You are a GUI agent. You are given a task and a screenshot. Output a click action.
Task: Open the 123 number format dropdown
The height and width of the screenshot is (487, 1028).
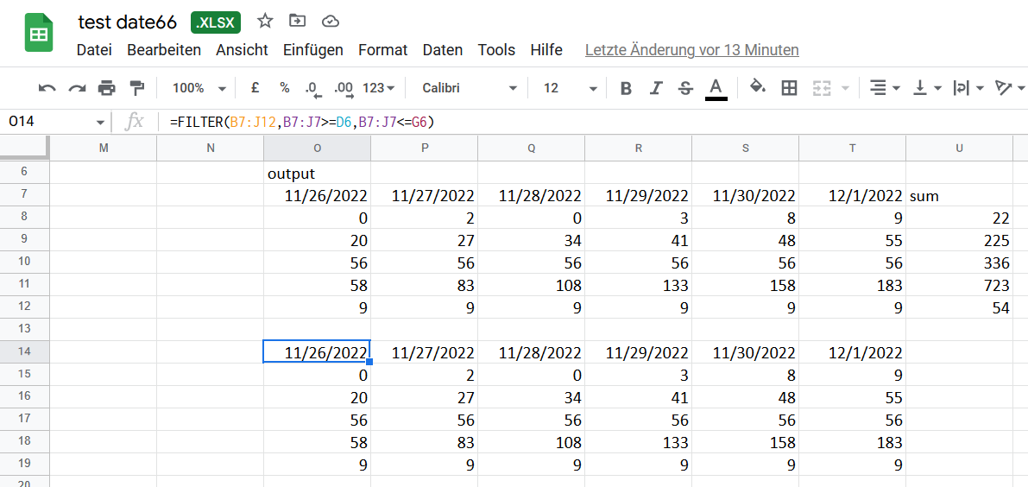tap(379, 88)
